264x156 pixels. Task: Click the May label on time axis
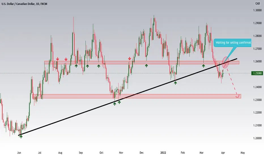(x=243, y=153)
